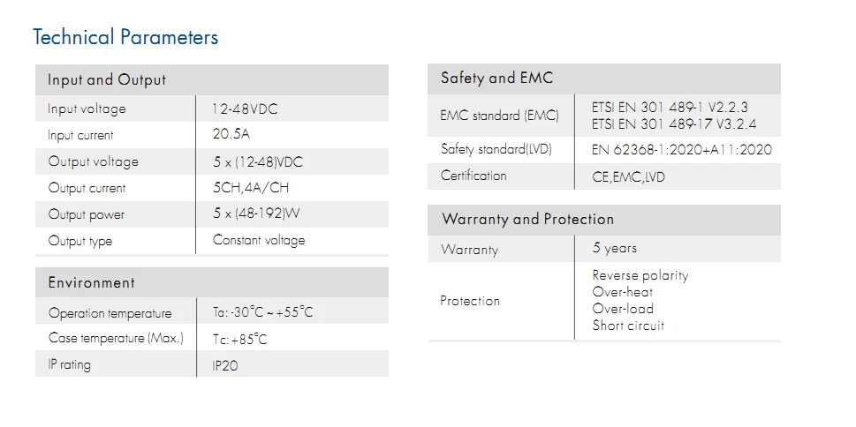Select the IP20 rating value

(224, 364)
